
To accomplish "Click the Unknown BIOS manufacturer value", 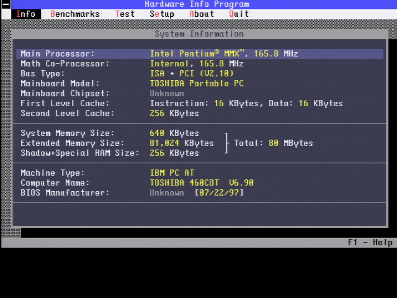I will pyautogui.click(x=167, y=193).
